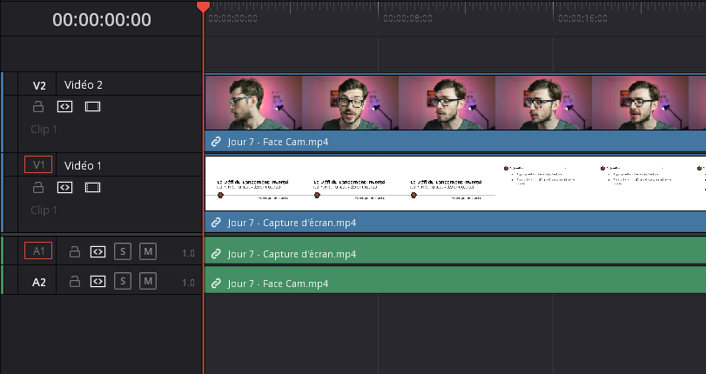Click the Vidéo 2 track name
The height and width of the screenshot is (374, 706).
pyautogui.click(x=84, y=84)
